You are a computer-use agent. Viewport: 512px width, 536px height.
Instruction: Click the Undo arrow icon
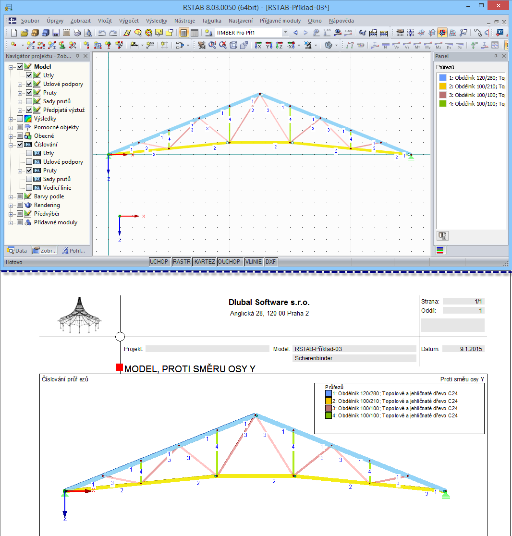102,33
